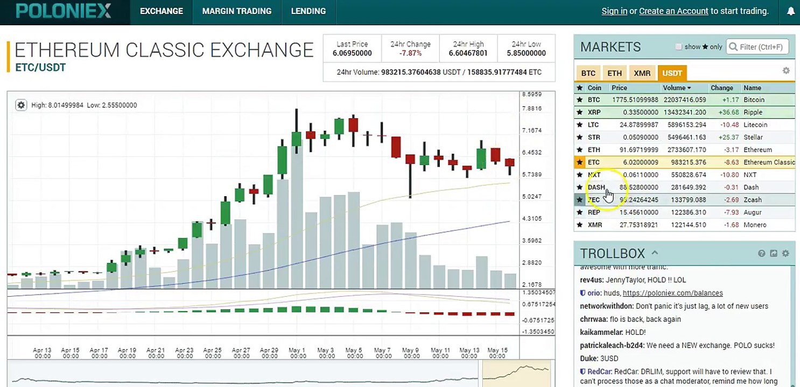Sort markets by Change column
This screenshot has height=387, width=800.
[721, 88]
